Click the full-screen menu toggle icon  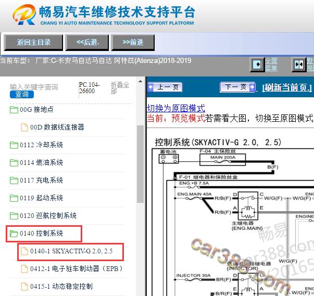tap(257, 65)
